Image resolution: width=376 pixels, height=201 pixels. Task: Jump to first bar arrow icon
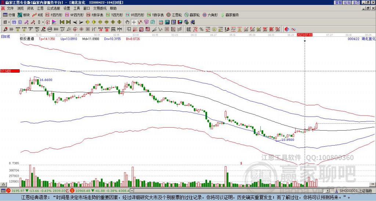(62, 22)
